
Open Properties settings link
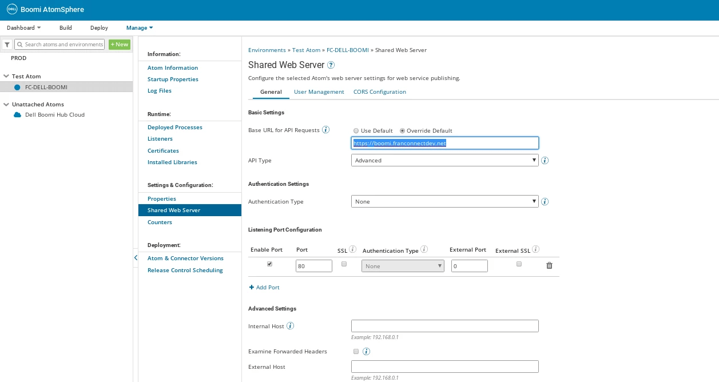[x=162, y=198]
